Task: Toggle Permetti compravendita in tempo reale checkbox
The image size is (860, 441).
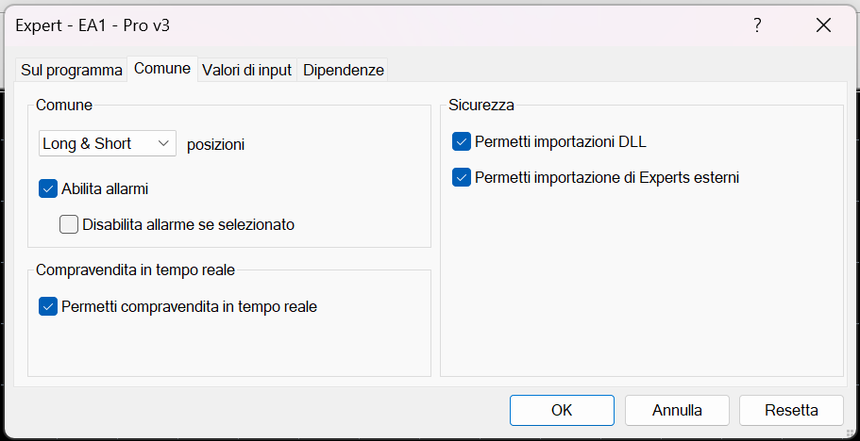Action: pyautogui.click(x=49, y=306)
